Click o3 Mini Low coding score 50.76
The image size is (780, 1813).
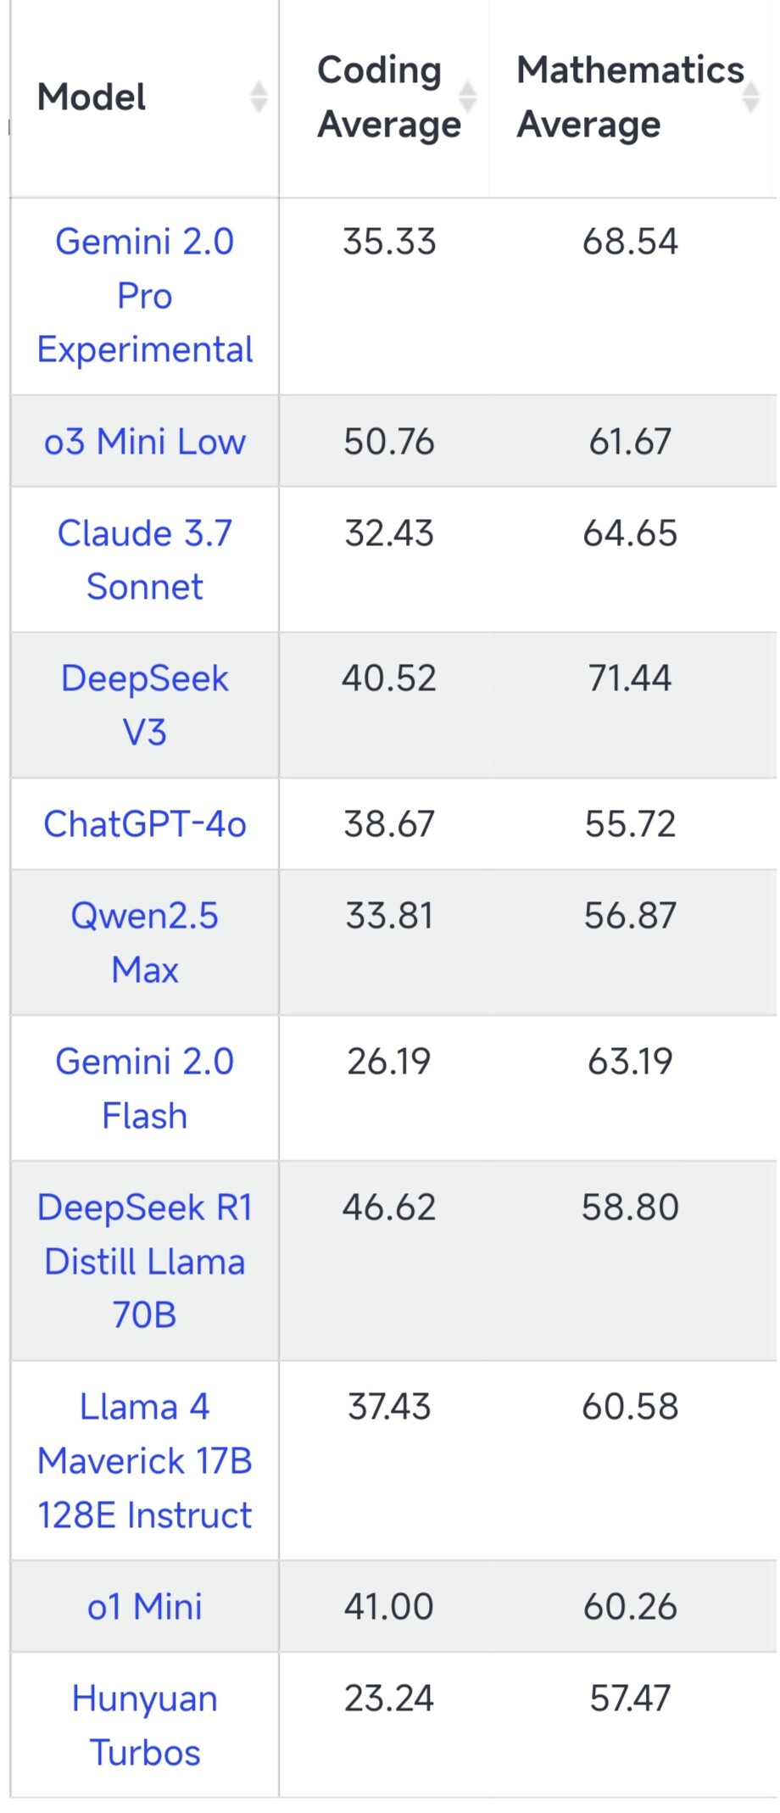pos(389,442)
